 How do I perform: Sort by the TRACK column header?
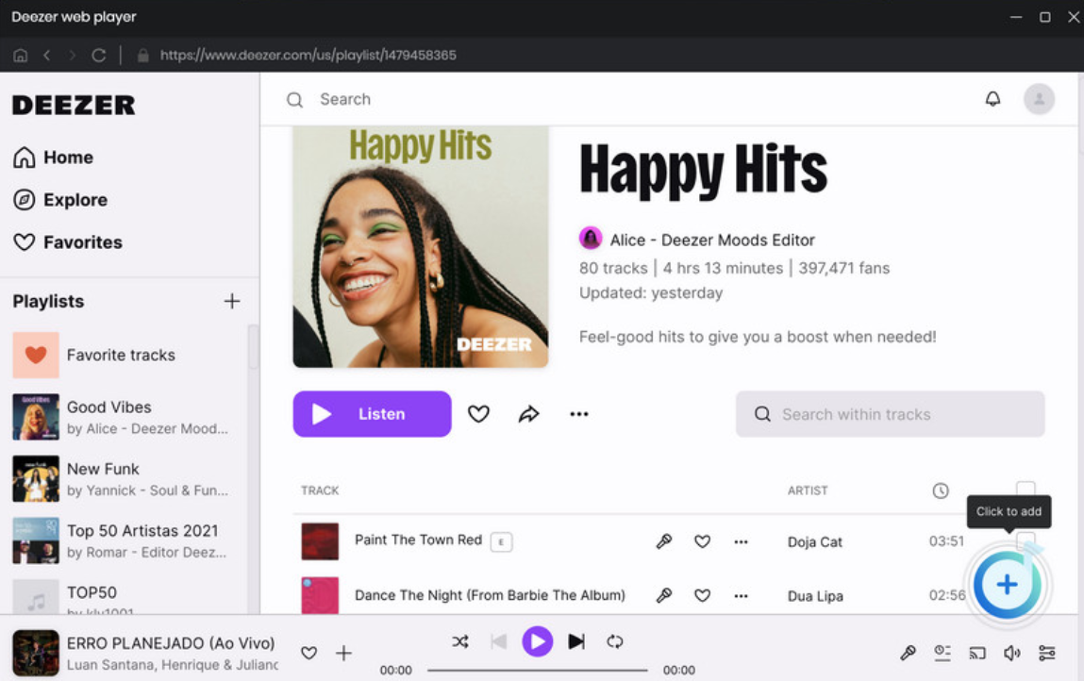tap(320, 490)
